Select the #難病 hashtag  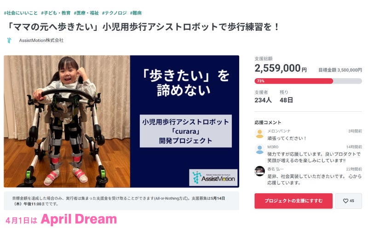point(136,13)
